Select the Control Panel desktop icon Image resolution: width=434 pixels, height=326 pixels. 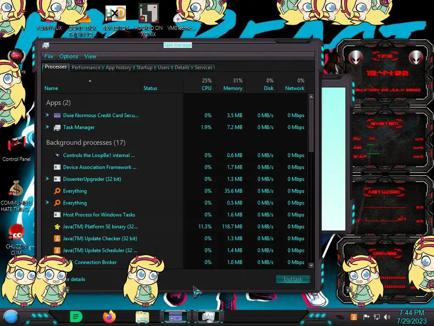(17, 149)
